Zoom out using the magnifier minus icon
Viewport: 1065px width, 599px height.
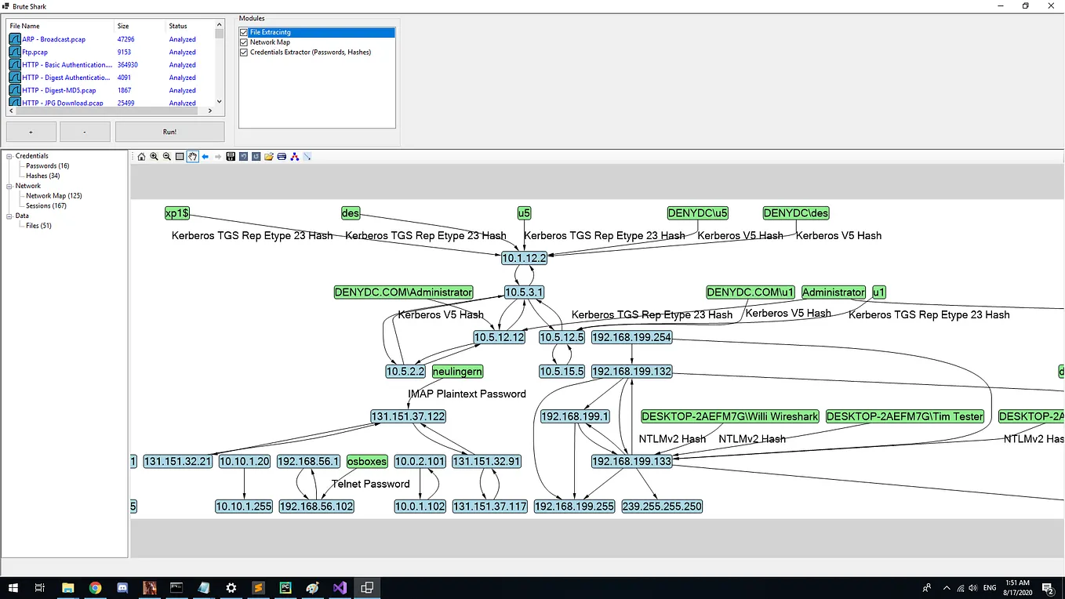coord(167,157)
